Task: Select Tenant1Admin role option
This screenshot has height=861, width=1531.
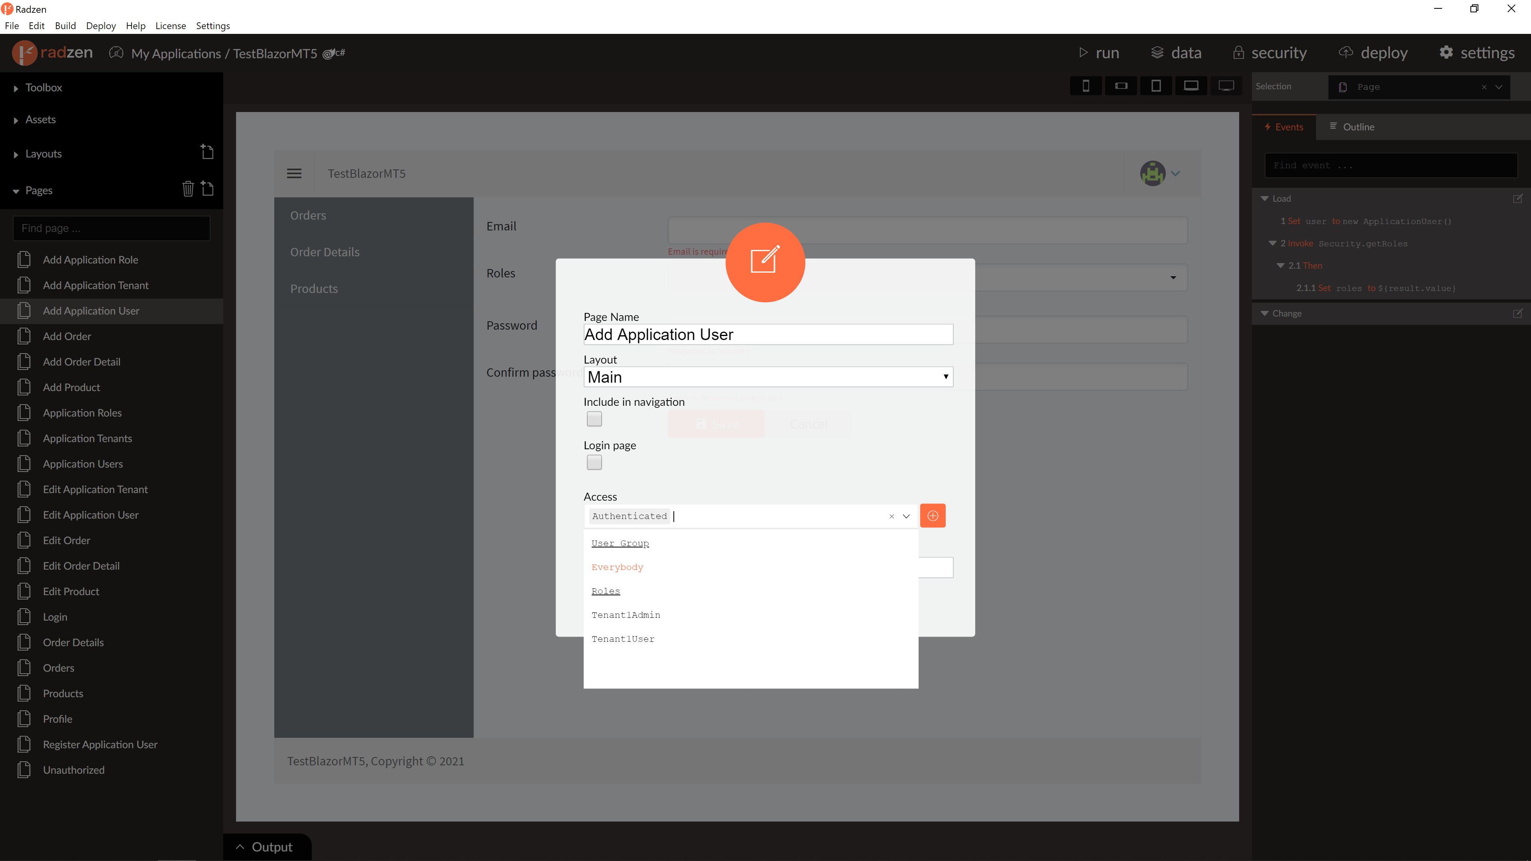Action: 626,614
